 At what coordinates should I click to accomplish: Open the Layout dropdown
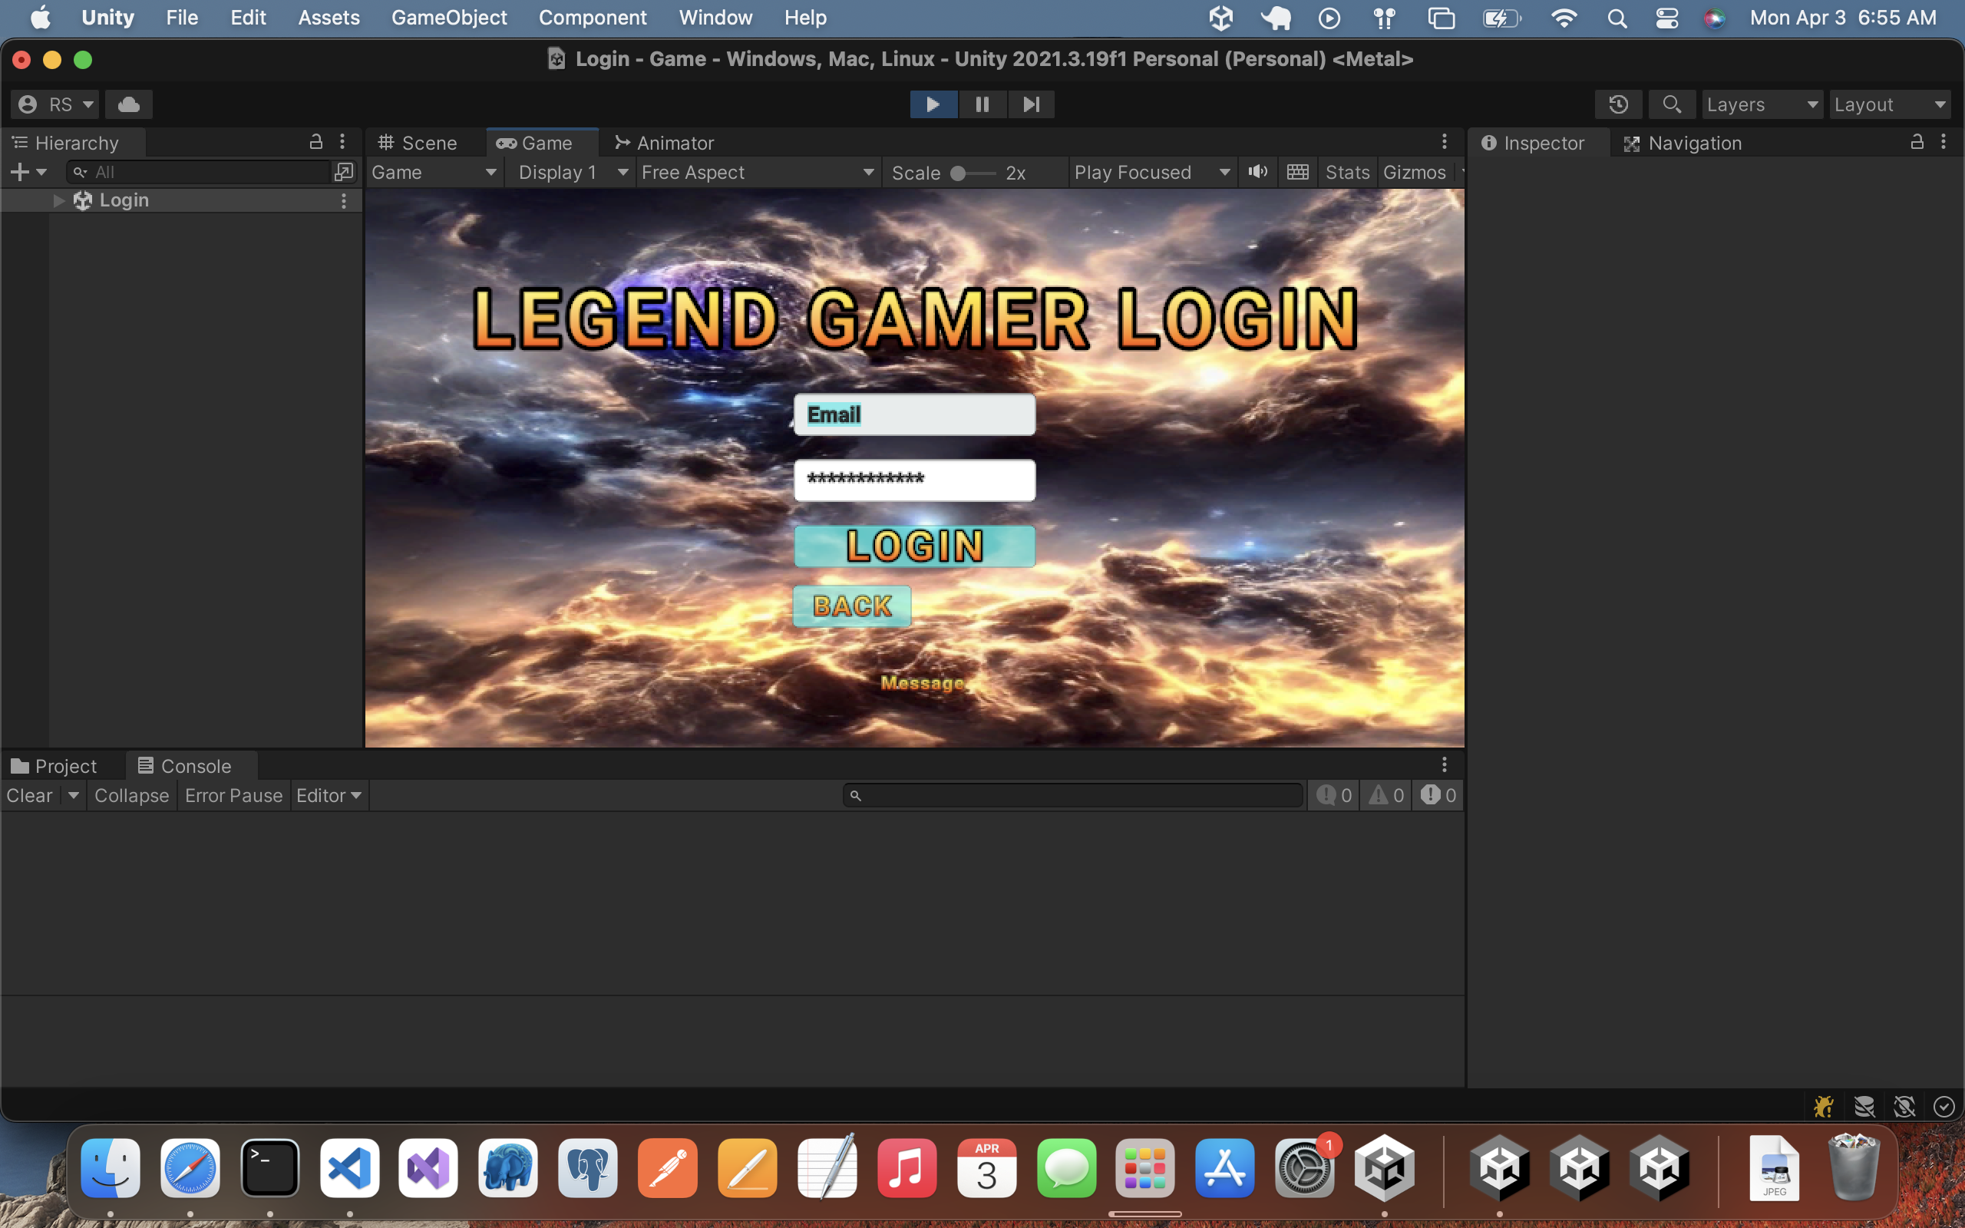coord(1890,104)
